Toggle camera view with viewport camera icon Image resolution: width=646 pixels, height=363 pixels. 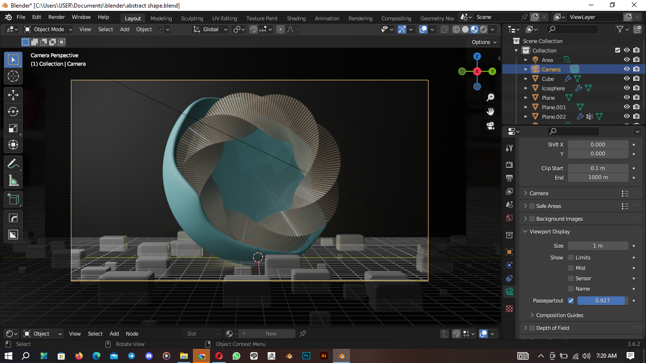point(490,126)
